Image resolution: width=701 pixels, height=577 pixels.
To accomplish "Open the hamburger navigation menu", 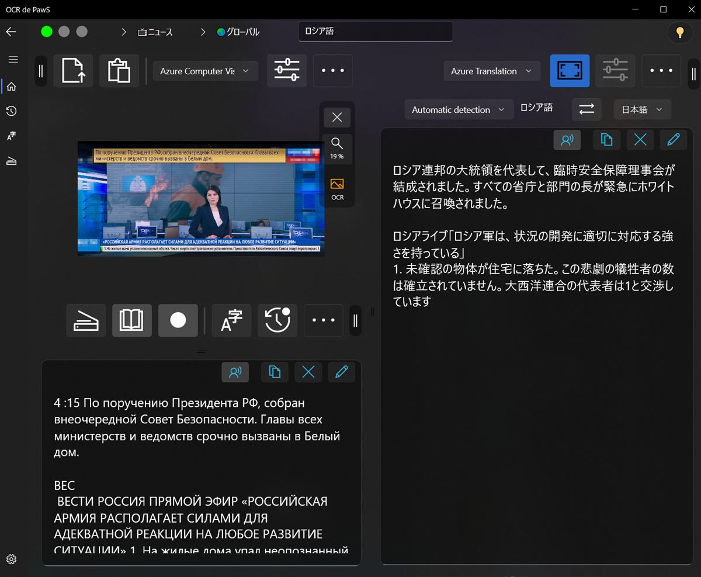I will point(13,60).
